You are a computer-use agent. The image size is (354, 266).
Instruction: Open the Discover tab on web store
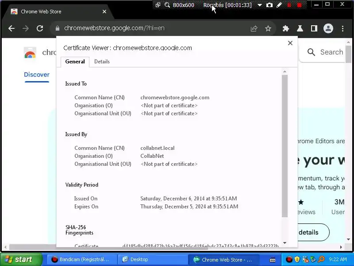37,74
